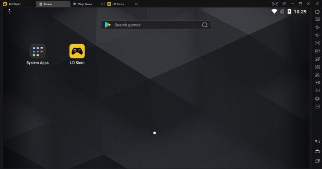322x169 pixels.
Task: Tap the Android Back button
Action: coord(317,142)
